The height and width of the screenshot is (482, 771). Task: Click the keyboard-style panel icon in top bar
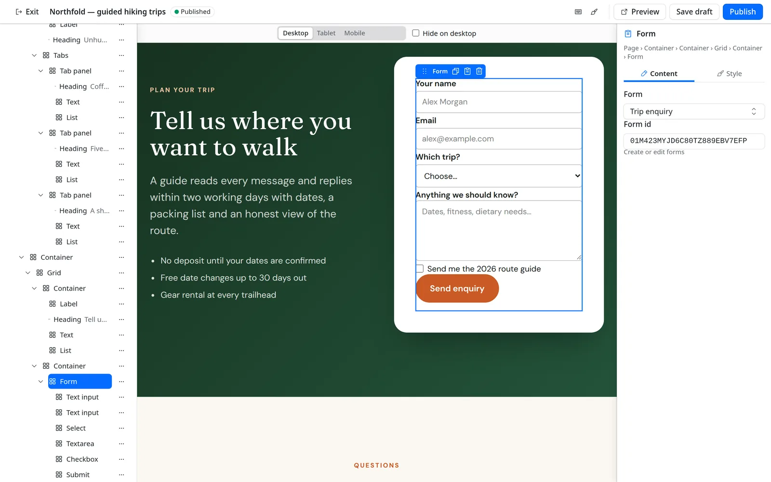(578, 12)
